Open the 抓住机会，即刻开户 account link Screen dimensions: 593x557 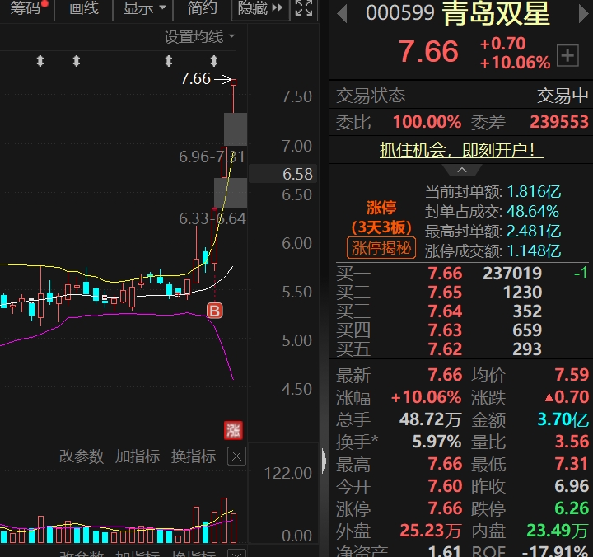point(462,150)
